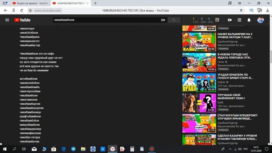Image resolution: width=272 pixels, height=153 pixels.
Task: Open the YouTube guide hamburger menu
Action: tap(7, 20)
